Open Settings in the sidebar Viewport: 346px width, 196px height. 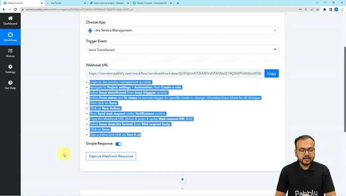pyautogui.click(x=10, y=69)
